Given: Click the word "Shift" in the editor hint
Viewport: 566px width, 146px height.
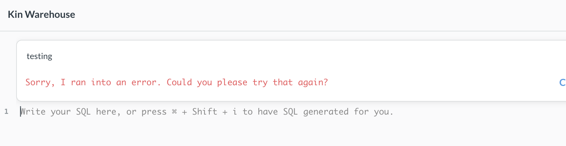Looking at the screenshot, I should 205,112.
